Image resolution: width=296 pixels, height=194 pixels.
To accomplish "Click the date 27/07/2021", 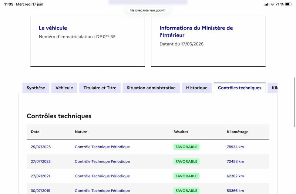I will pos(41,176).
